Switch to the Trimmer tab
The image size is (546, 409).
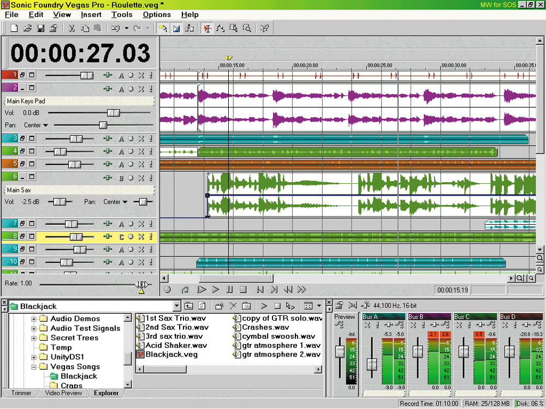pos(21,393)
